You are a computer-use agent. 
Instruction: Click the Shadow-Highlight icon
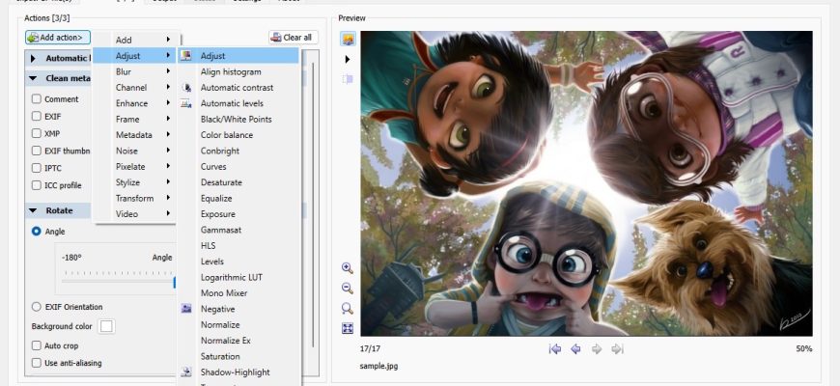(x=186, y=372)
